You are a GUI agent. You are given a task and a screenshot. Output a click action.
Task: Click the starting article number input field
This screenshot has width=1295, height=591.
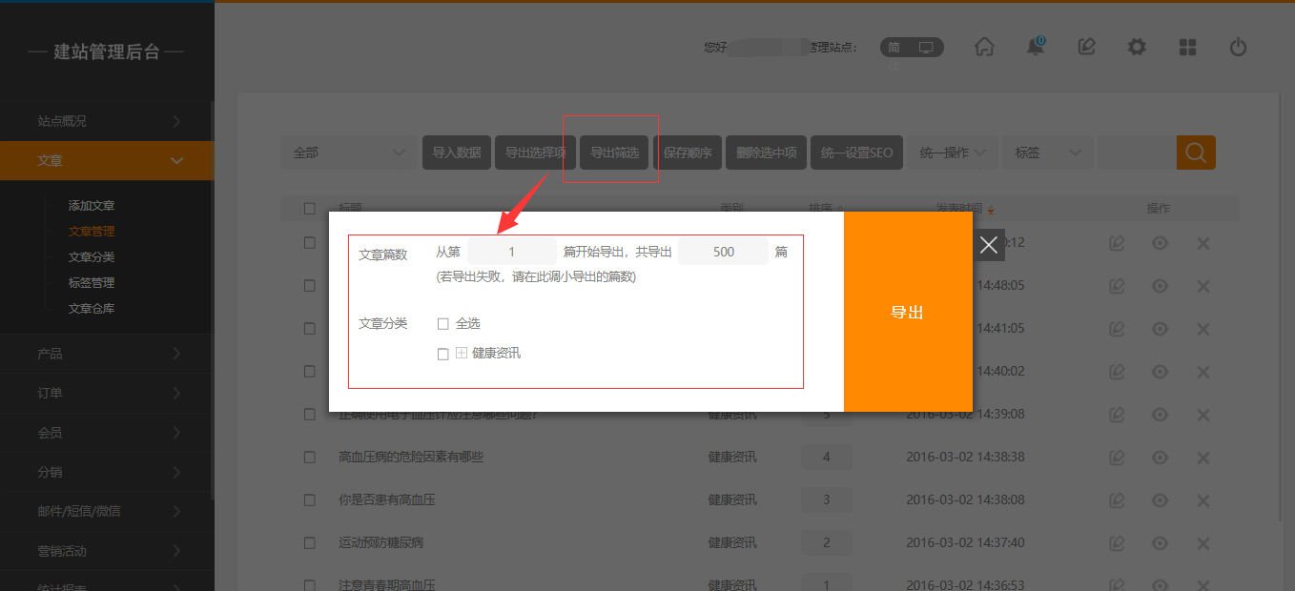tap(512, 252)
